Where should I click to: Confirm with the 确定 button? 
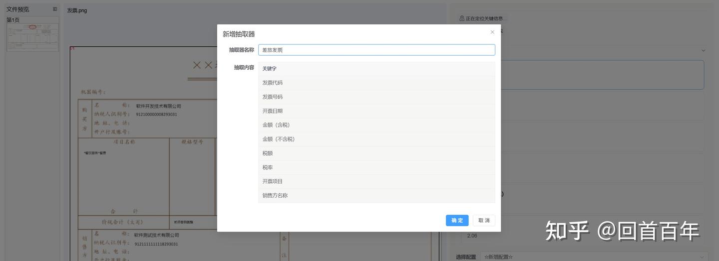click(x=457, y=221)
